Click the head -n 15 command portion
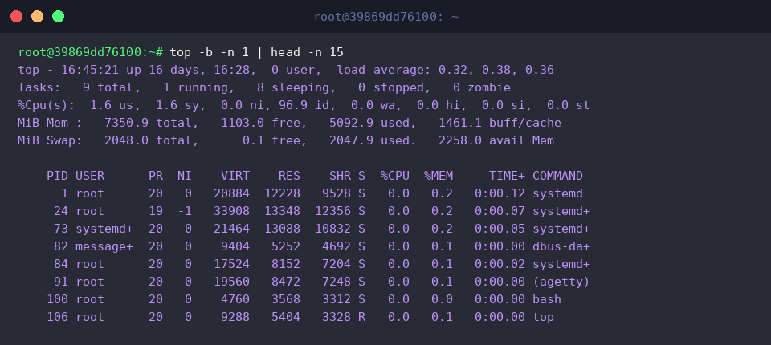Image resolution: width=771 pixels, height=345 pixels. click(308, 52)
